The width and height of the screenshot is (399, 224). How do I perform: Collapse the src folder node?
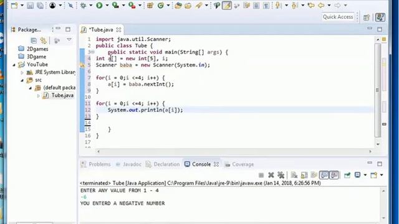[x=22, y=80]
